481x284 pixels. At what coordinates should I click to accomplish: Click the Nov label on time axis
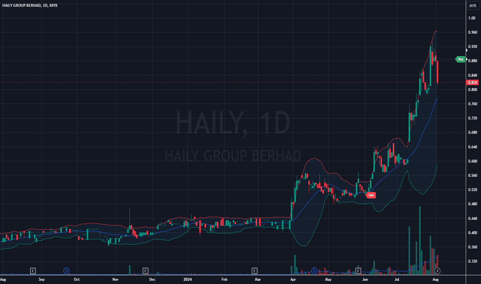point(115,279)
